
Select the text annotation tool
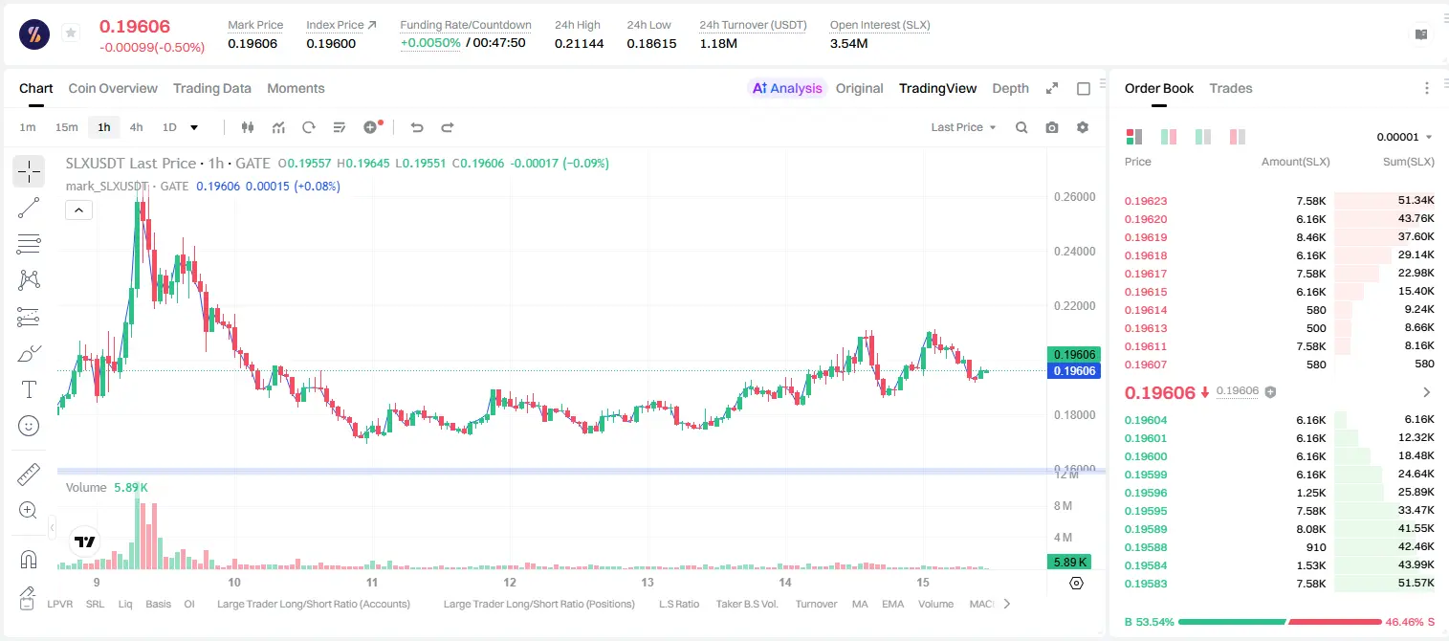click(x=29, y=389)
